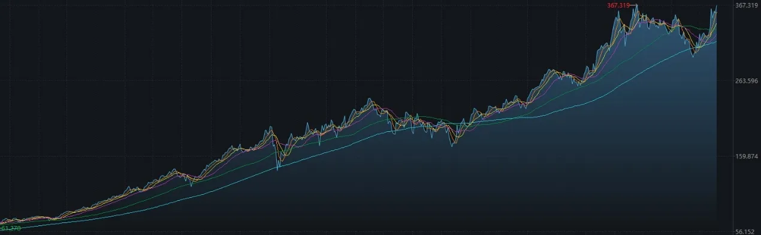Click the red 367.319 high-price annotation
Screen dimensions: 761x235
pos(618,5)
